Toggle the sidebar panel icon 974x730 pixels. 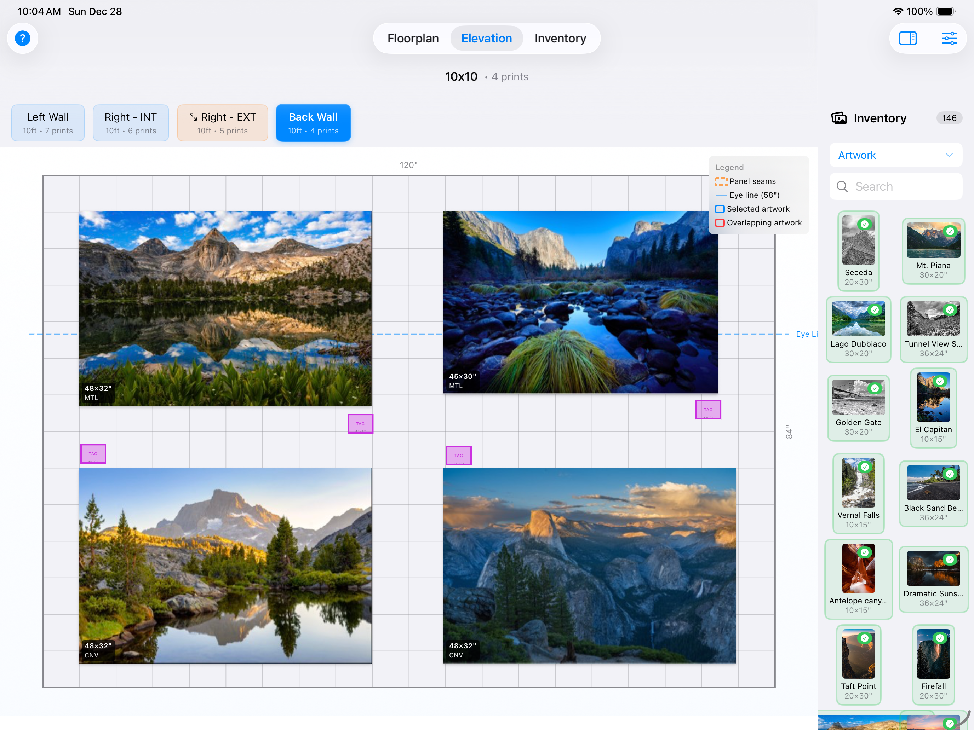907,38
